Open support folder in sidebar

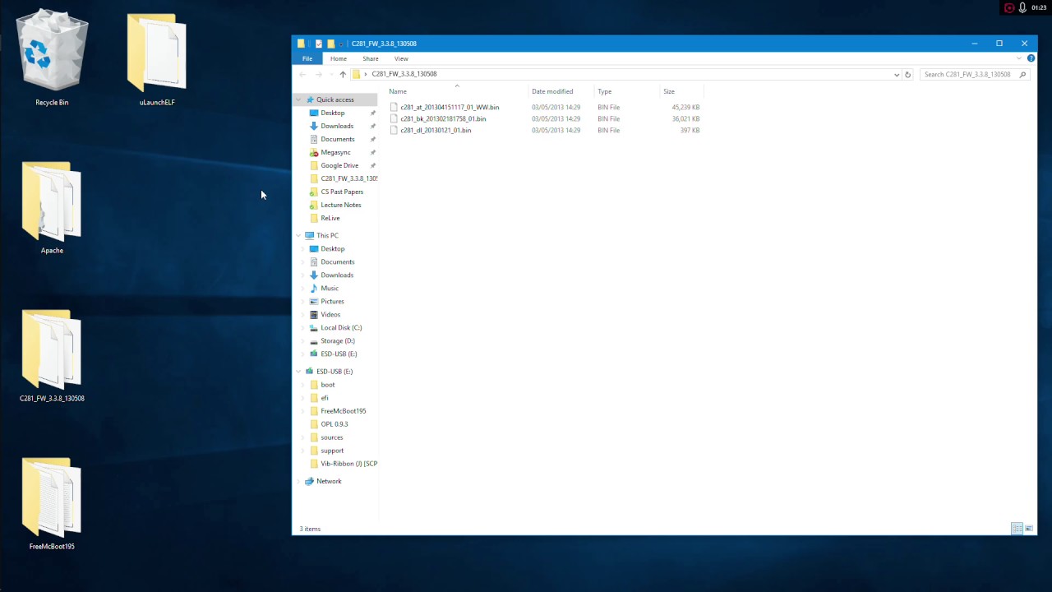coord(332,450)
